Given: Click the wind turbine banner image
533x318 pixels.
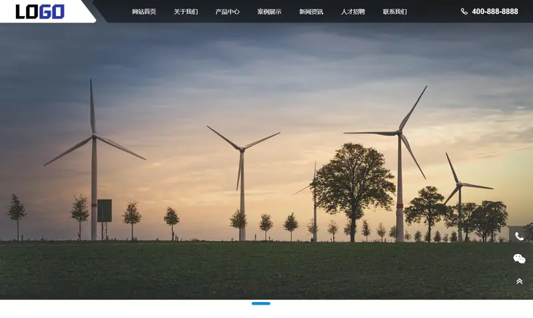Looking at the screenshot, I should (266, 161).
